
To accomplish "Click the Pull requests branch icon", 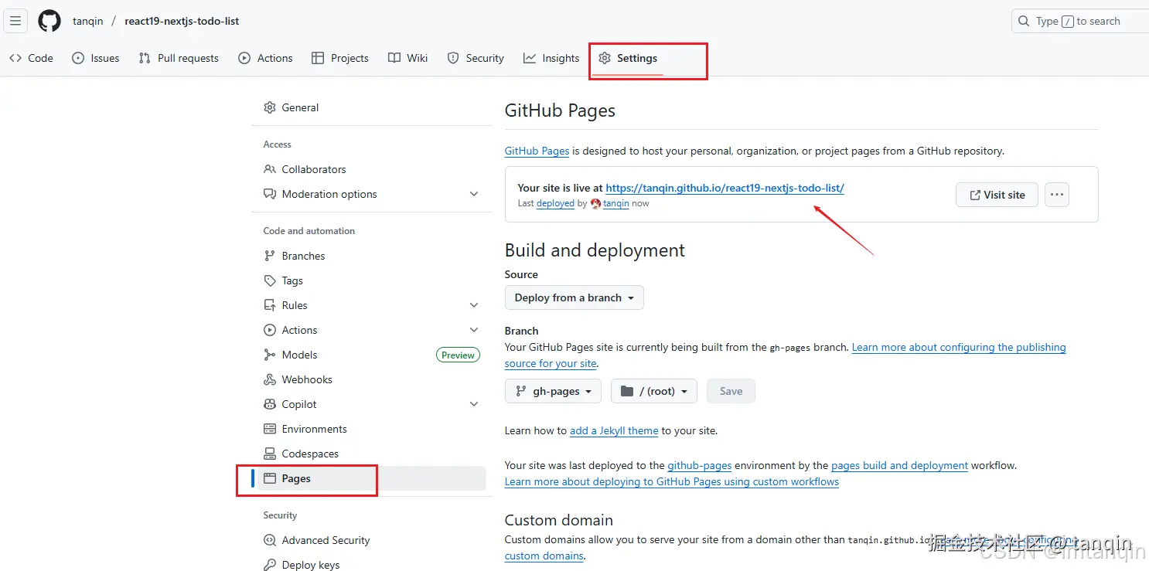I will tap(145, 58).
